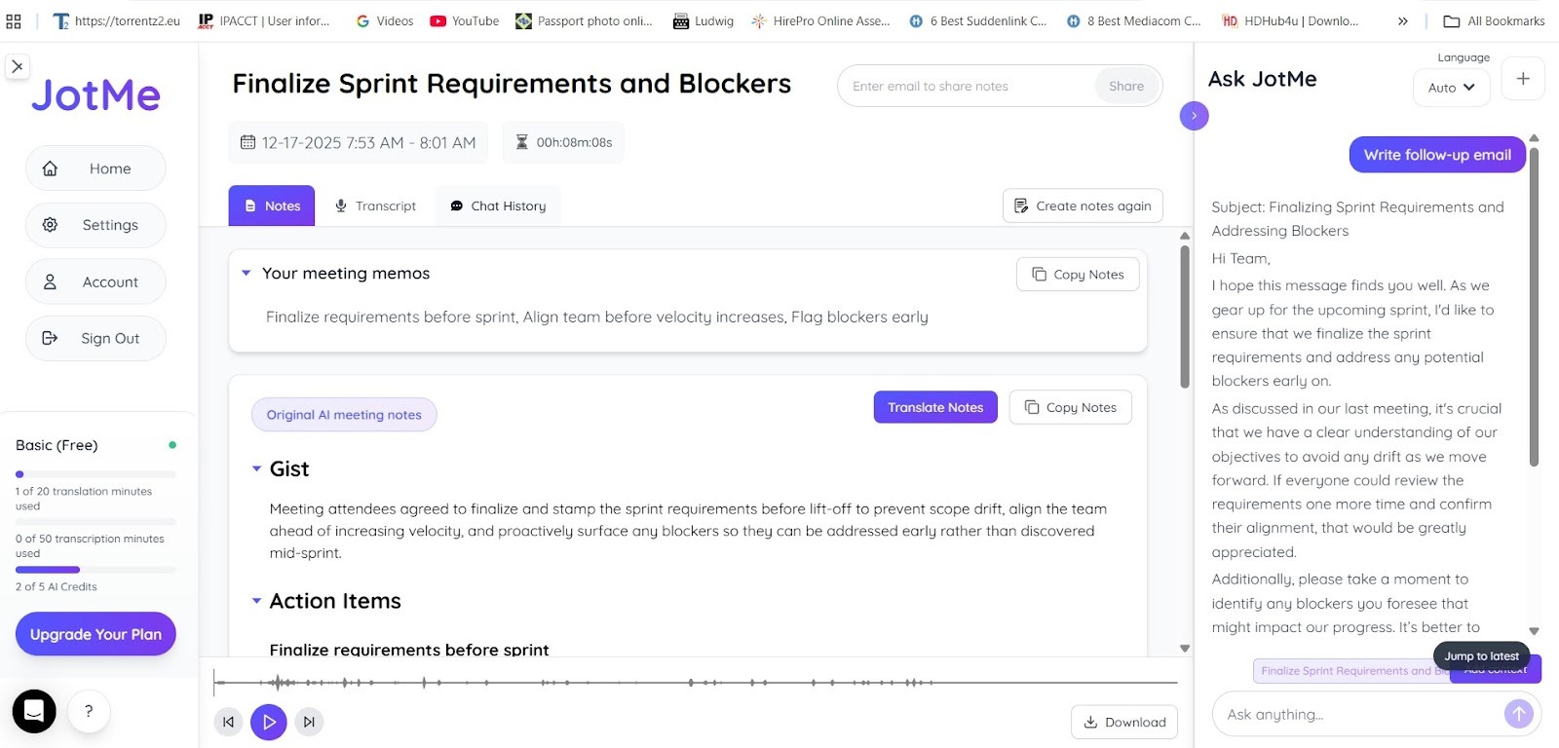Collapse the Action Items section
This screenshot has height=748, width=1559.
pos(257,601)
